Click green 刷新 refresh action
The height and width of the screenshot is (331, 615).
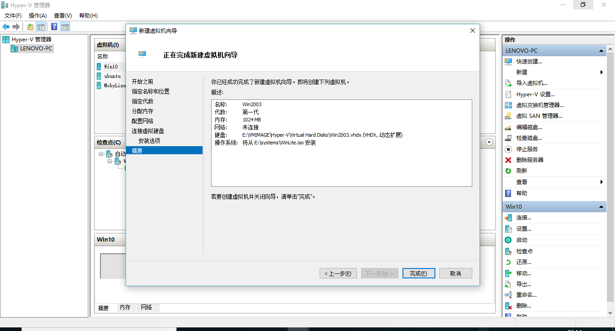pyautogui.click(x=508, y=171)
